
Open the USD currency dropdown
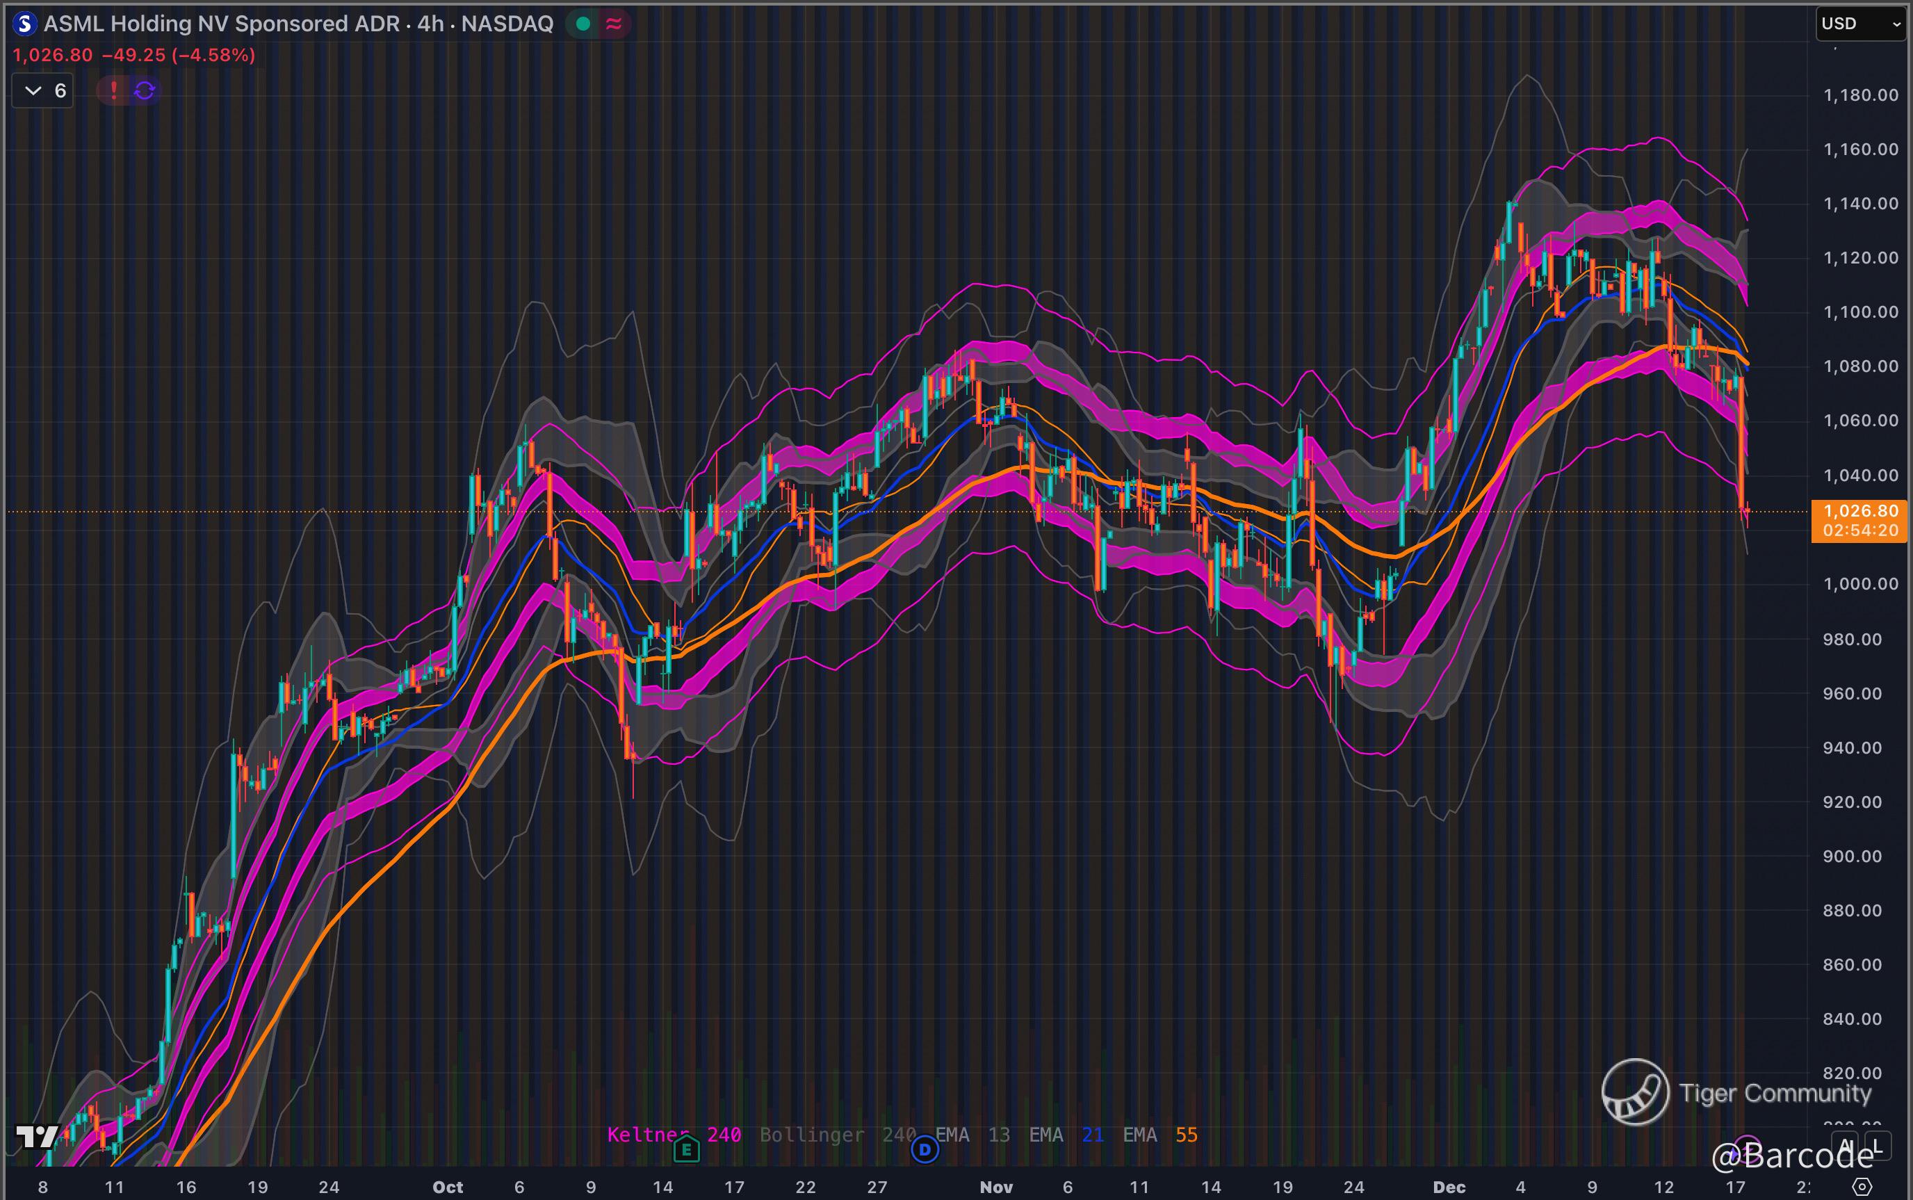[1860, 24]
